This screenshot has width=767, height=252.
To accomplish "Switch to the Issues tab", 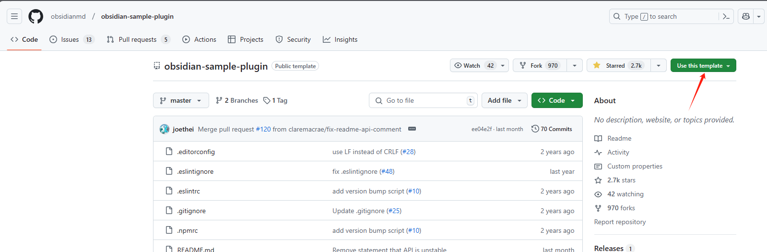I will click(70, 39).
